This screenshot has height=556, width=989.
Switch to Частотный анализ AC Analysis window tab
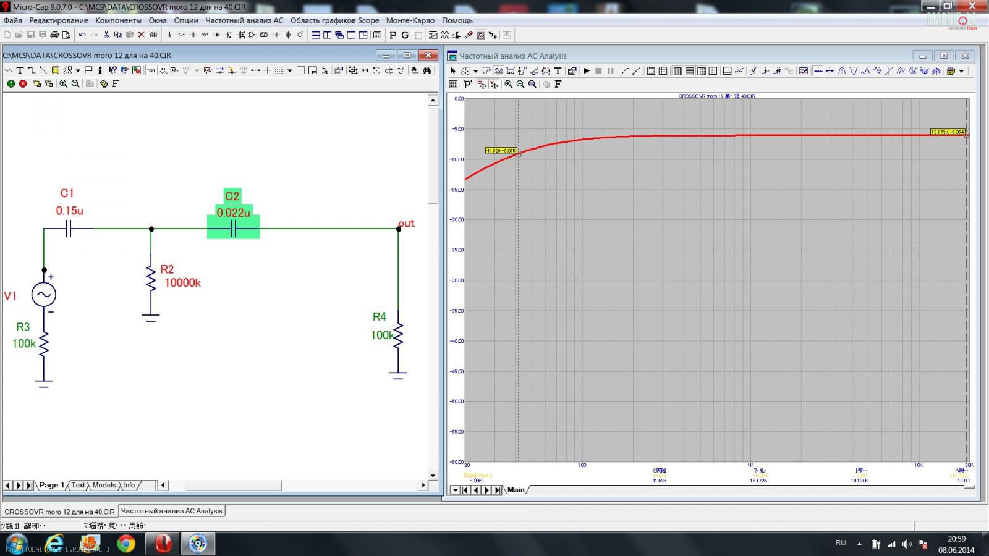(171, 511)
